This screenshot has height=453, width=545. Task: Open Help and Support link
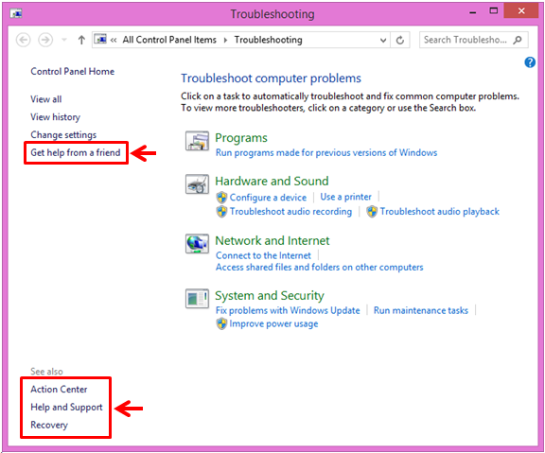click(x=66, y=408)
